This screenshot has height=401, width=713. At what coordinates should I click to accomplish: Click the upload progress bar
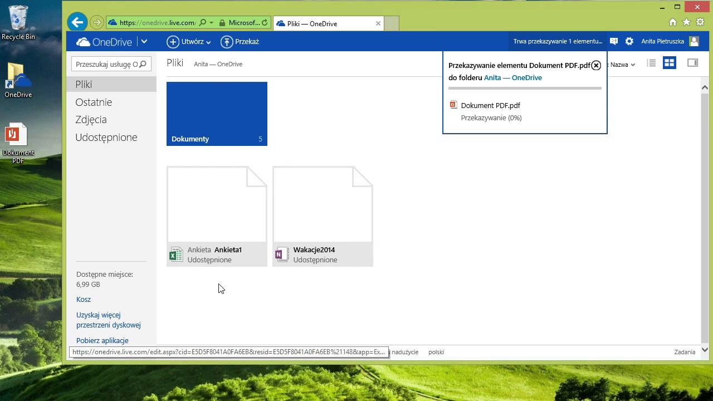(x=525, y=88)
